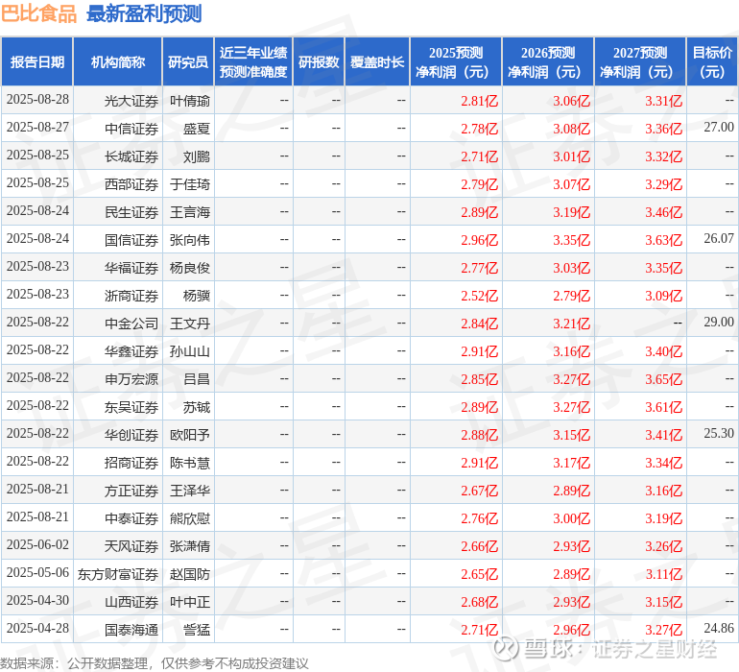Viewport: 739px width, 672px height.
Task: Click analyst name 王言海
Action: (189, 212)
